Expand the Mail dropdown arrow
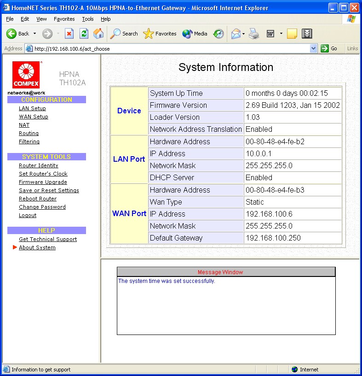Image resolution: width=362 pixels, height=376 pixels. click(x=243, y=34)
